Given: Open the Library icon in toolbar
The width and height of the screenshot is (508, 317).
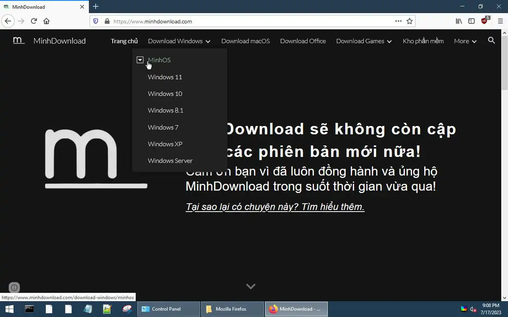Looking at the screenshot, I should (x=459, y=21).
